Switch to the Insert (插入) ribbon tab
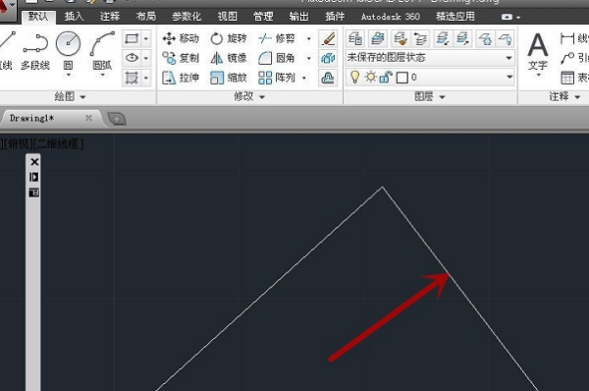The image size is (589, 391). [74, 17]
